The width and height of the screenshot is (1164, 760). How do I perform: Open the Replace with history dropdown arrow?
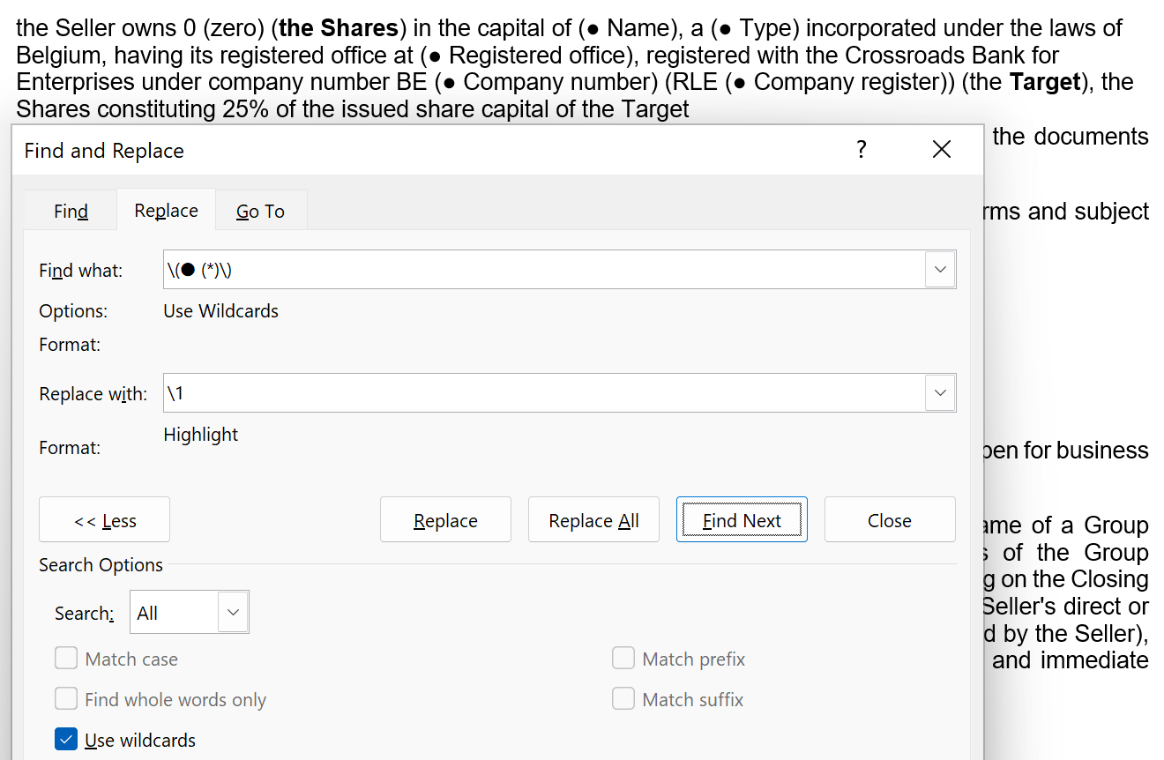click(x=940, y=393)
